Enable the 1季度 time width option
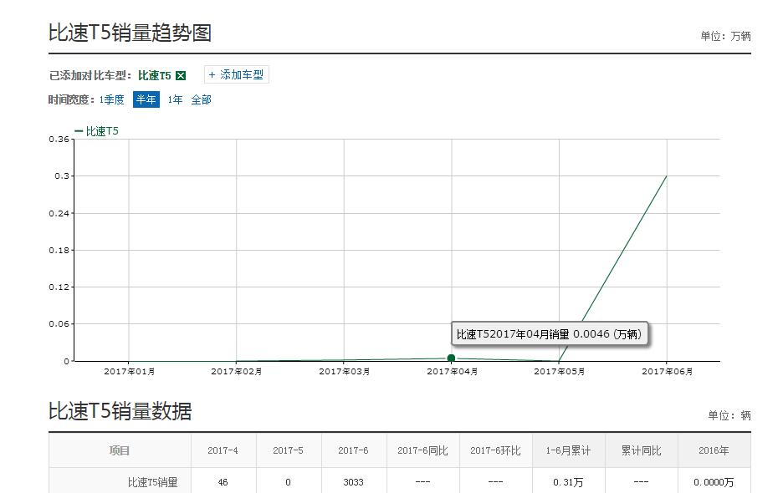 coord(110,99)
